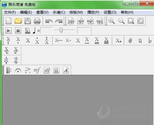The image size is (154, 125).
Task: Select the flat accidental symbol
Action: click(x=150, y=40)
